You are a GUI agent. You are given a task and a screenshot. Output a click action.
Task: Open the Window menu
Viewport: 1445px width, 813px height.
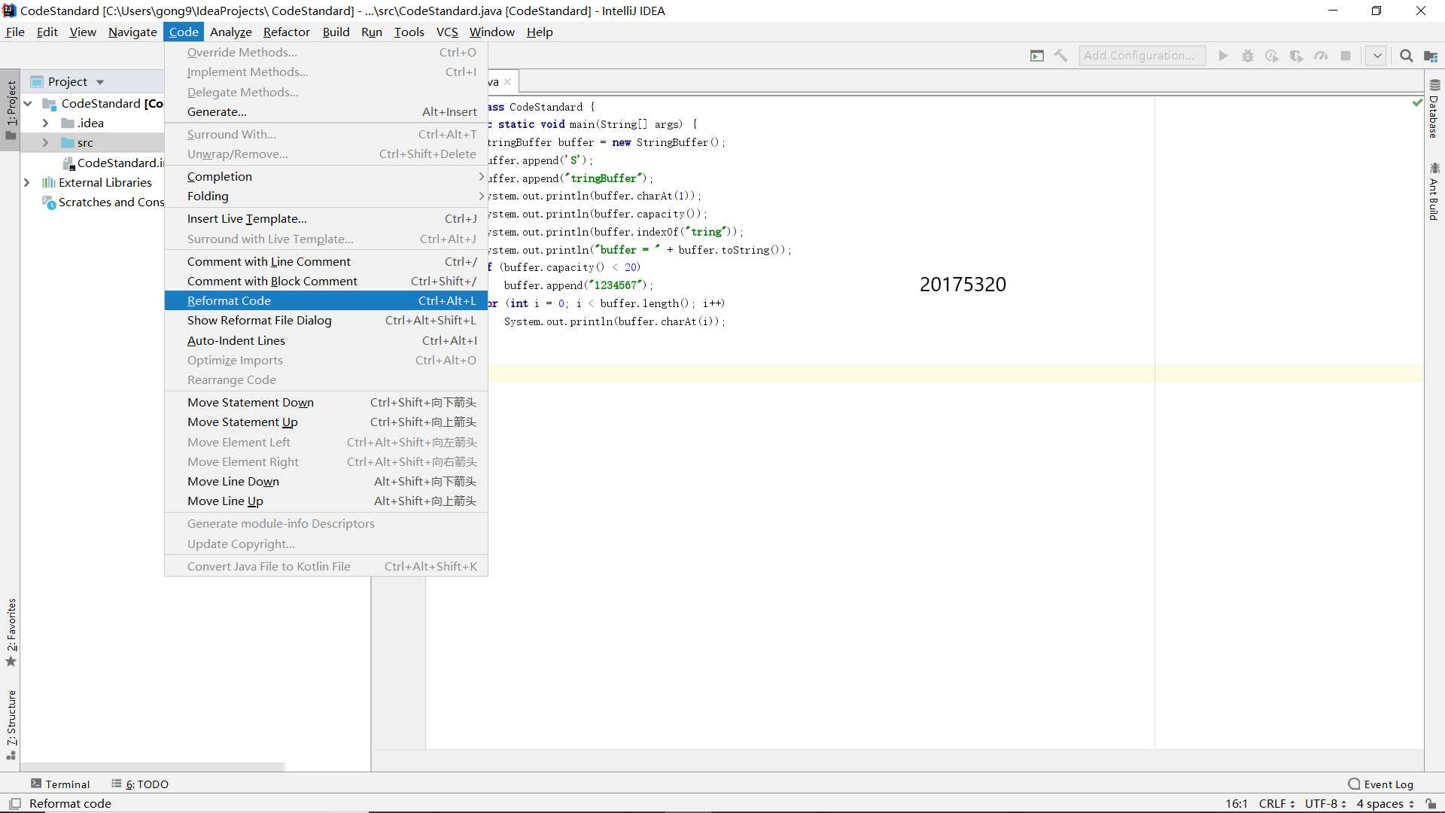(491, 32)
